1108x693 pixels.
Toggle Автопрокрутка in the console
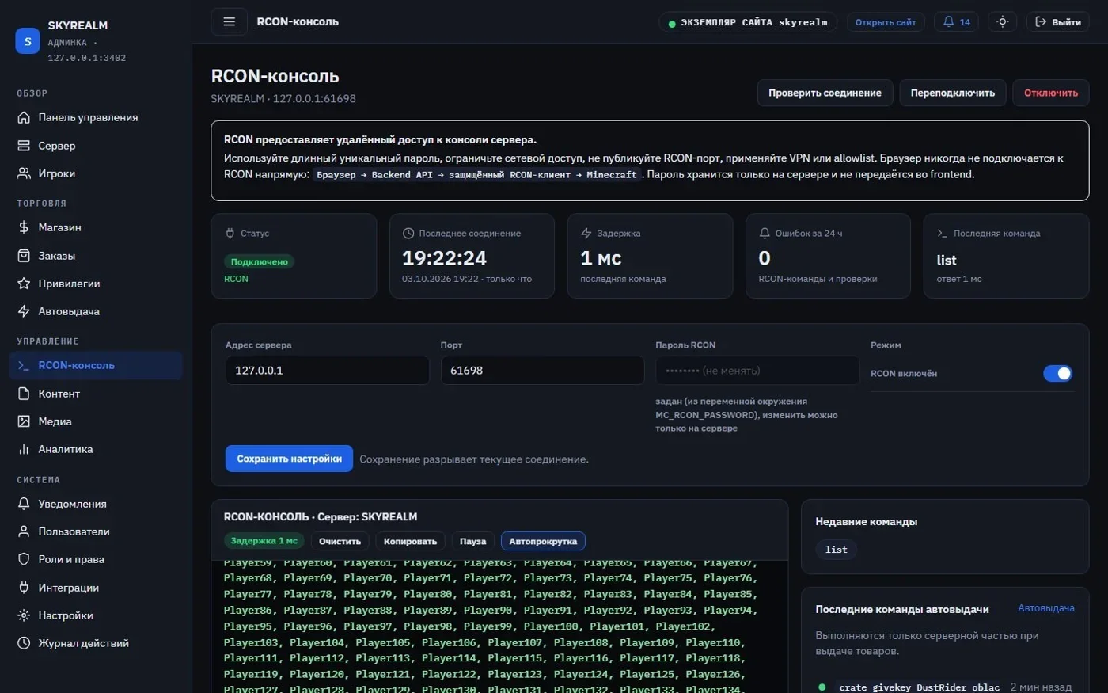pyautogui.click(x=543, y=541)
